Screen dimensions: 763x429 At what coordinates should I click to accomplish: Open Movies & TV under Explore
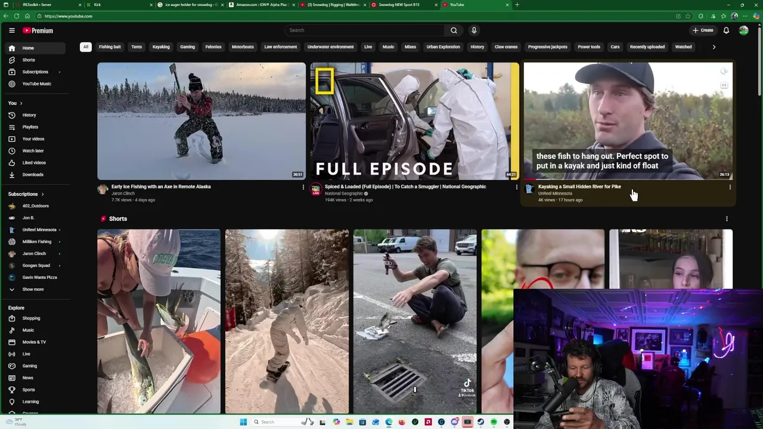[x=36, y=342]
